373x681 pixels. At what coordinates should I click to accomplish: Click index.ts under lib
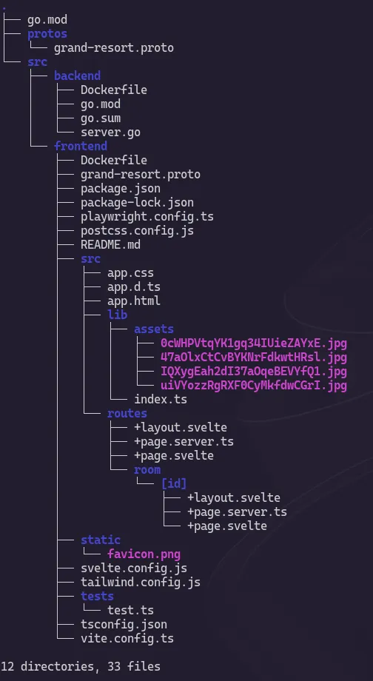[x=161, y=399]
